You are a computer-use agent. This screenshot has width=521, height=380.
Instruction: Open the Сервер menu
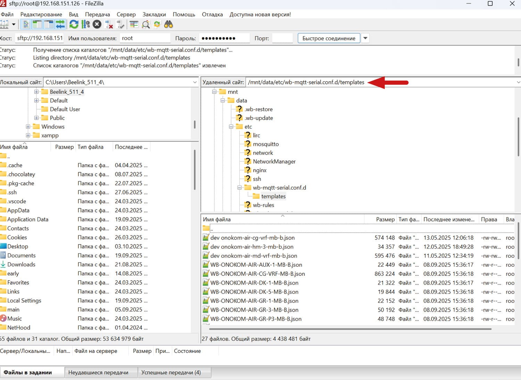click(126, 14)
